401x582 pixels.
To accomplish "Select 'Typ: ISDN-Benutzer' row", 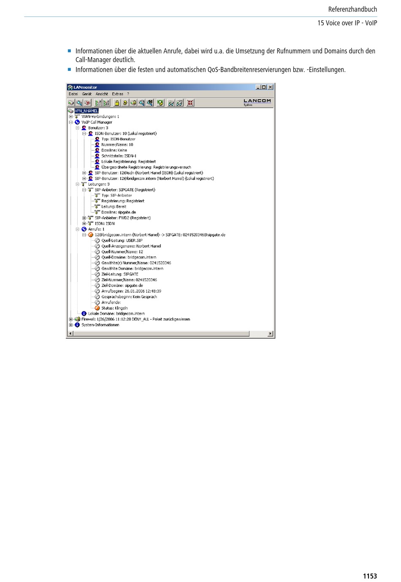I will click(118, 139).
